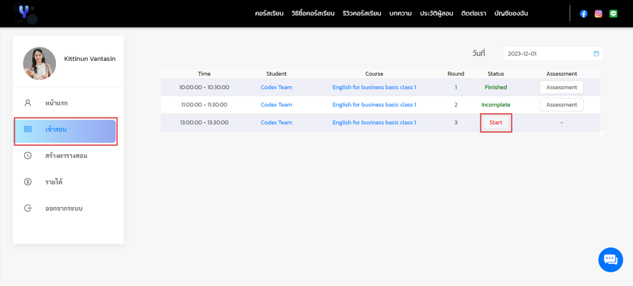Click the date field showing 2023-12-01

[x=547, y=54]
